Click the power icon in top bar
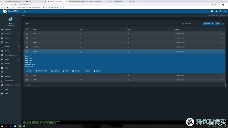228x128 pixels. pos(225,11)
